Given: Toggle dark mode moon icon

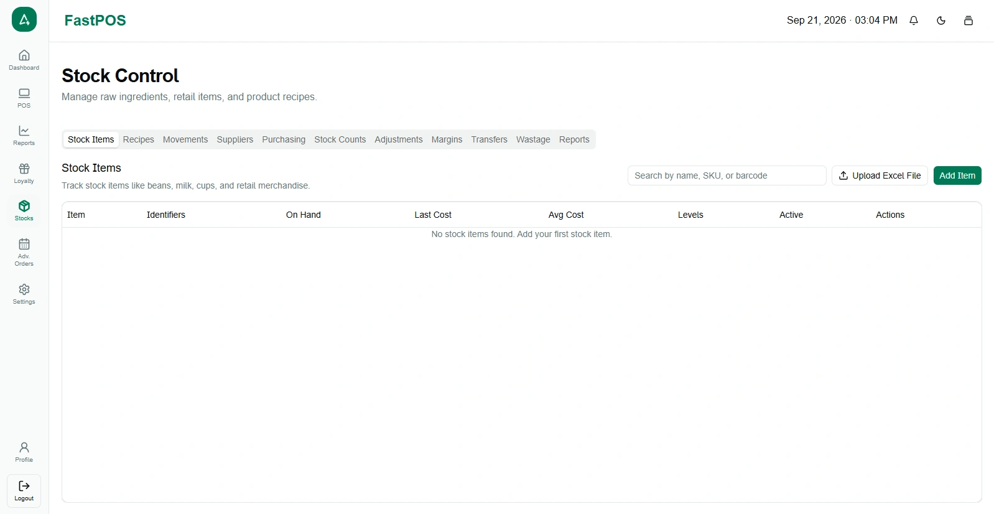Looking at the screenshot, I should (941, 21).
